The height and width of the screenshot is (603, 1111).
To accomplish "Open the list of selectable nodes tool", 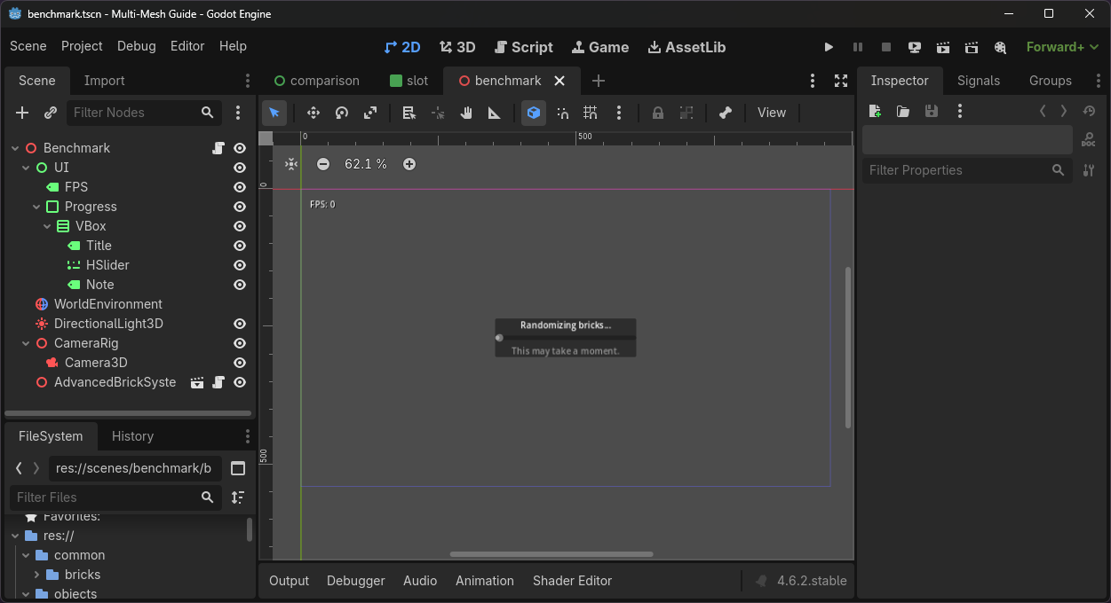I will pos(409,113).
